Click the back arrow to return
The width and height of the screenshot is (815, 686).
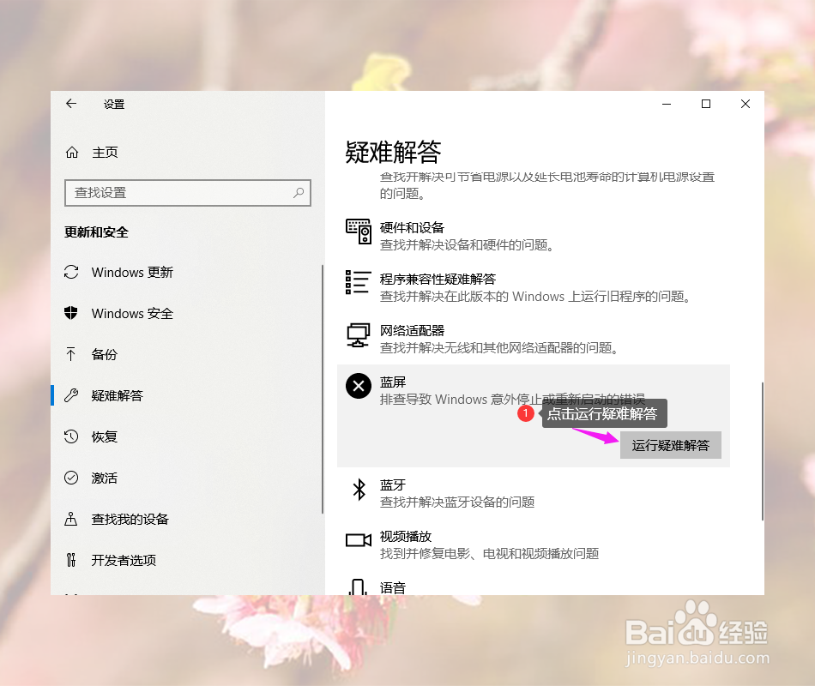71,103
